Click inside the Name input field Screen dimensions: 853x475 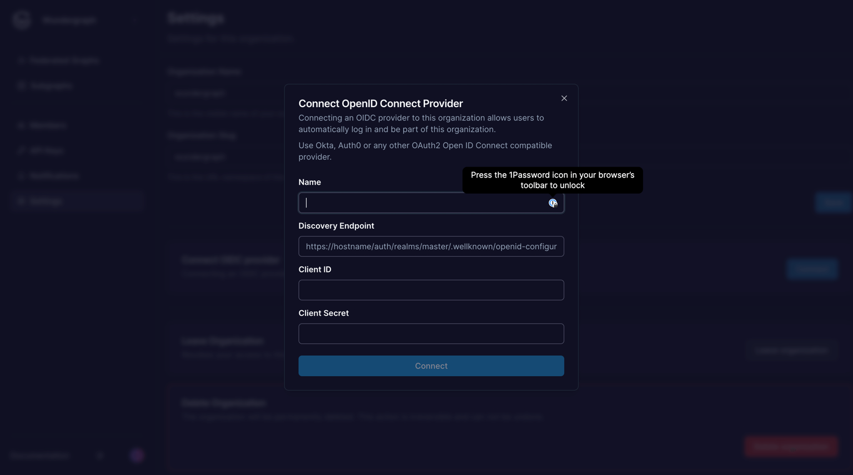(x=422, y=203)
